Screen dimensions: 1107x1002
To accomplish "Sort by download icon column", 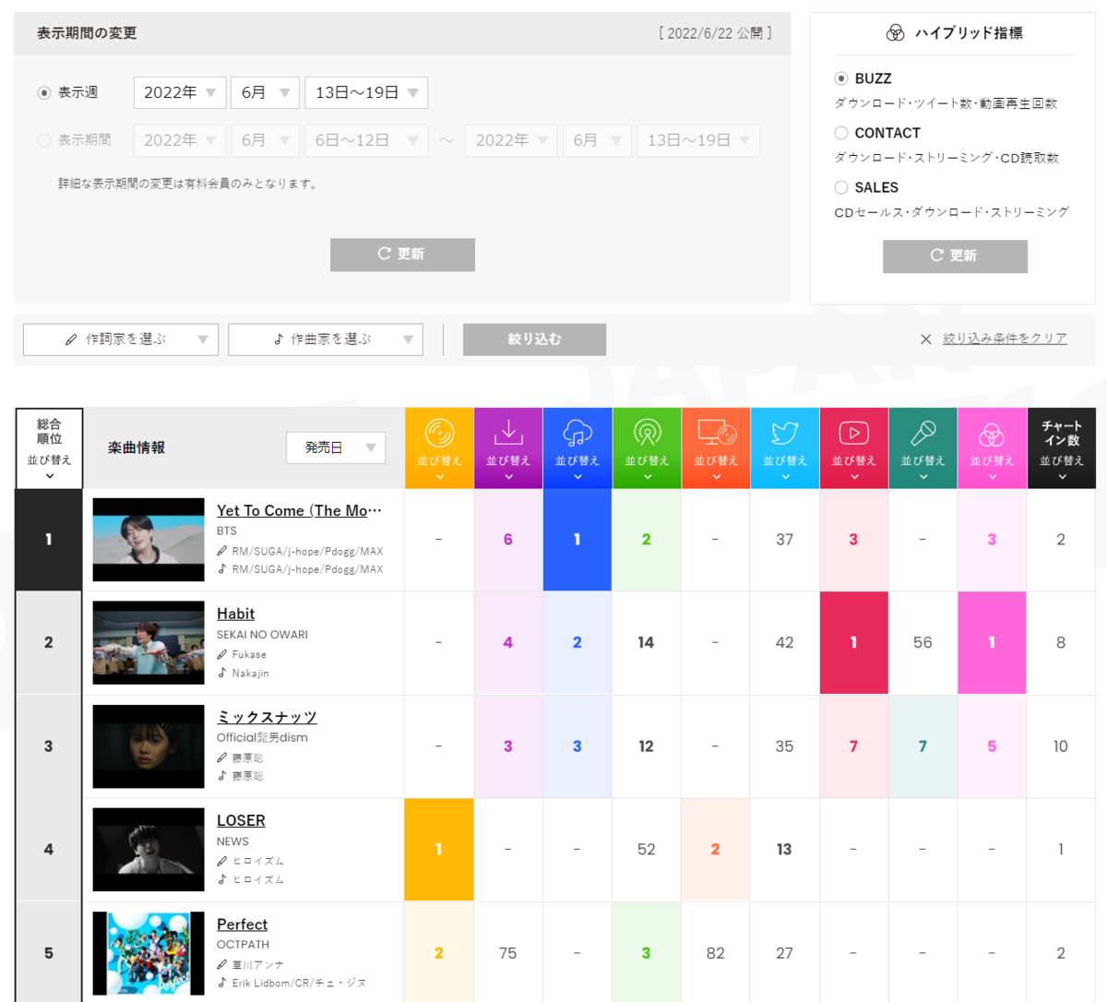I will pos(508,448).
